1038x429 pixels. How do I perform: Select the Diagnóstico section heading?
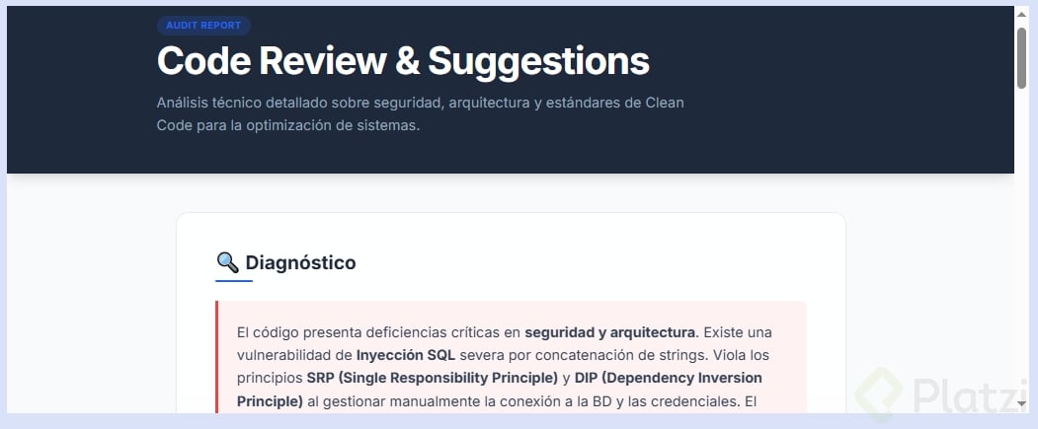(300, 262)
